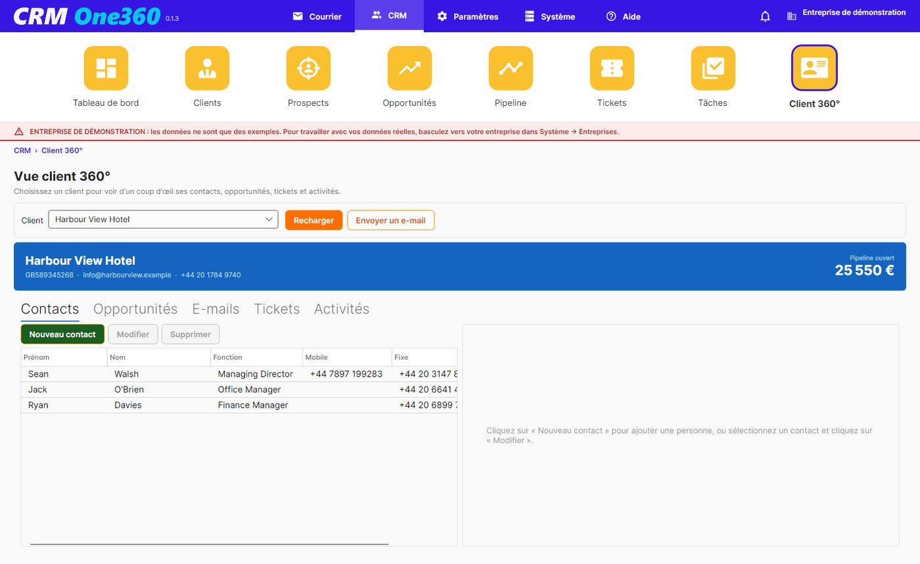The image size is (920, 564).
Task: Open the Tickets module icon
Action: tap(612, 68)
